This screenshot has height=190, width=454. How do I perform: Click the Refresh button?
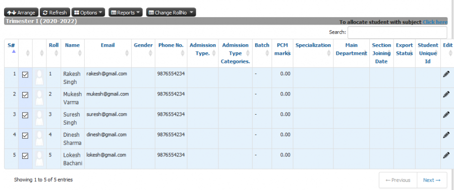pyautogui.click(x=54, y=13)
